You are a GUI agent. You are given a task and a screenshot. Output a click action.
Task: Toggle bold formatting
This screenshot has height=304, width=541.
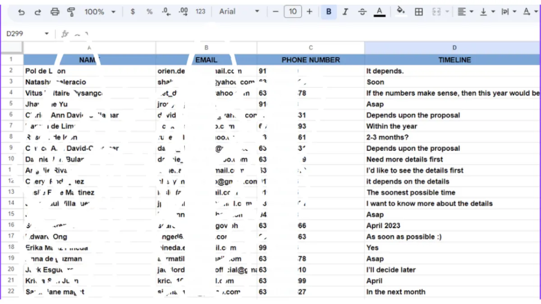pos(329,12)
